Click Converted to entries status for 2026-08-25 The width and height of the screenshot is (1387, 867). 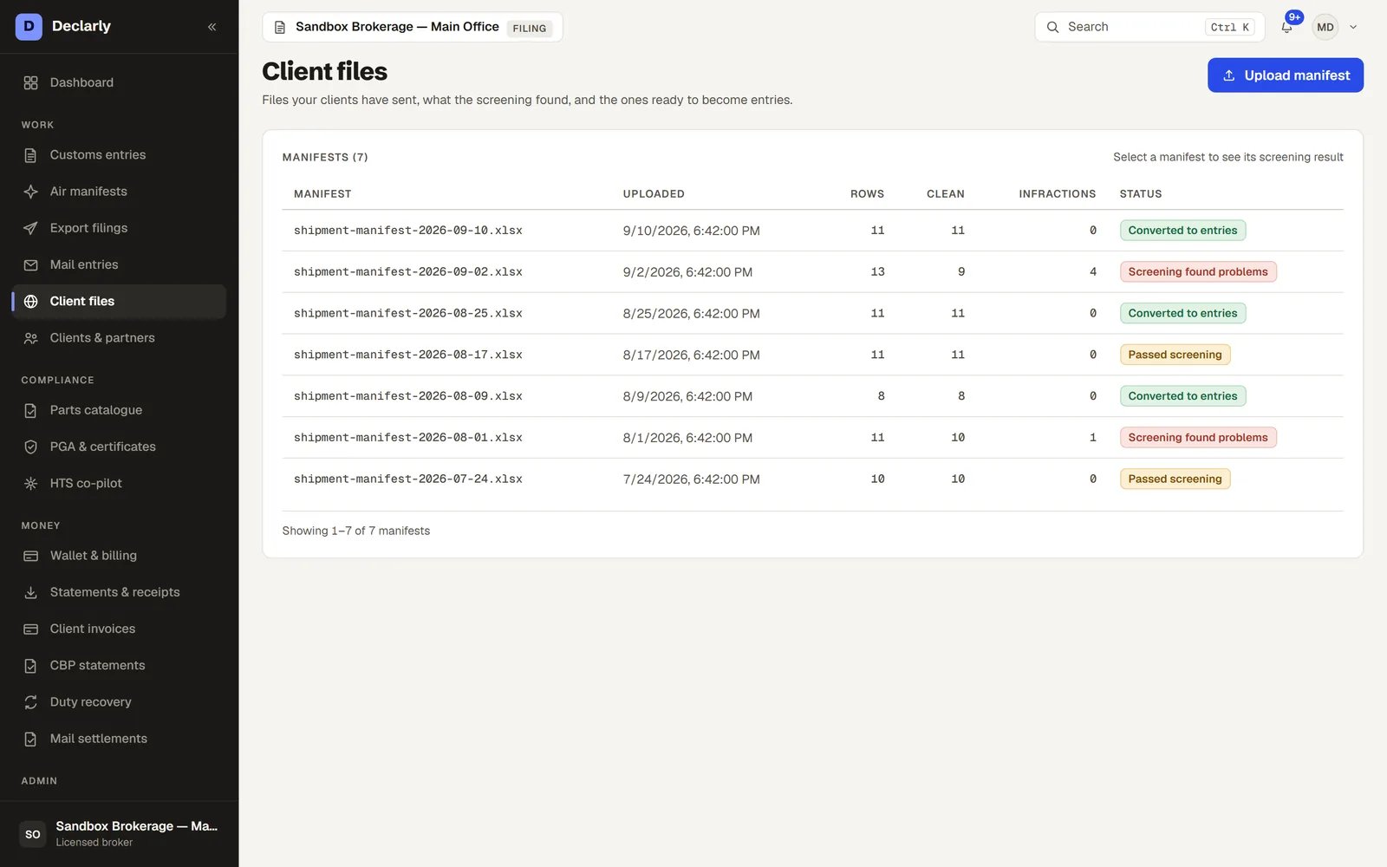click(x=1182, y=313)
